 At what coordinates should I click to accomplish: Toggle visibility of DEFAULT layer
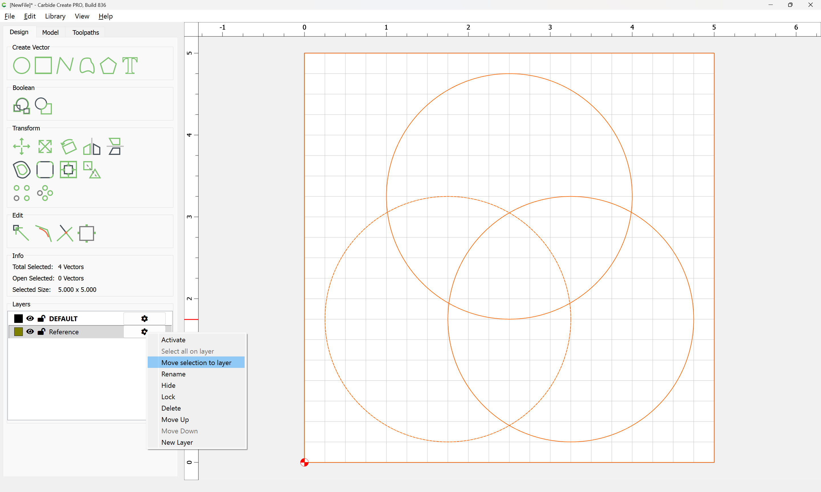[x=30, y=319]
